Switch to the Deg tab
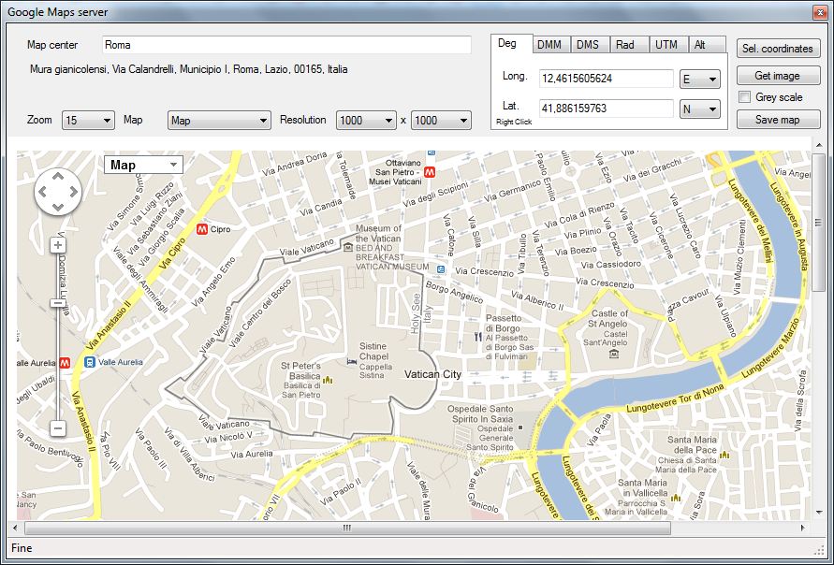Screen dimensions: 834x565 point(509,44)
